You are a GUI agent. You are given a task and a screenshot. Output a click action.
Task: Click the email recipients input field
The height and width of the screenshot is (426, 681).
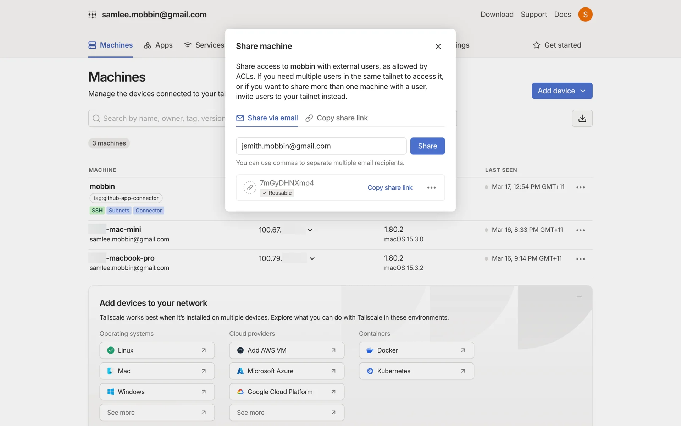(321, 146)
